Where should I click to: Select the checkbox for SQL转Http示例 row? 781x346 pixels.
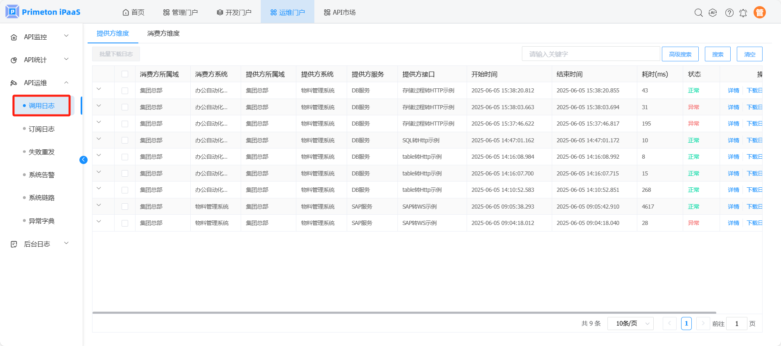[125, 140]
